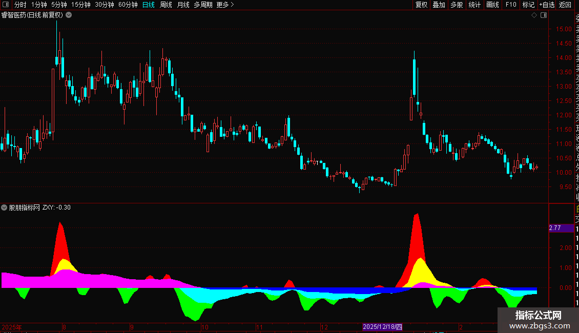Open the 复权 adjustment menu
Viewport: 579px width, 333px height.
(x=421, y=5)
